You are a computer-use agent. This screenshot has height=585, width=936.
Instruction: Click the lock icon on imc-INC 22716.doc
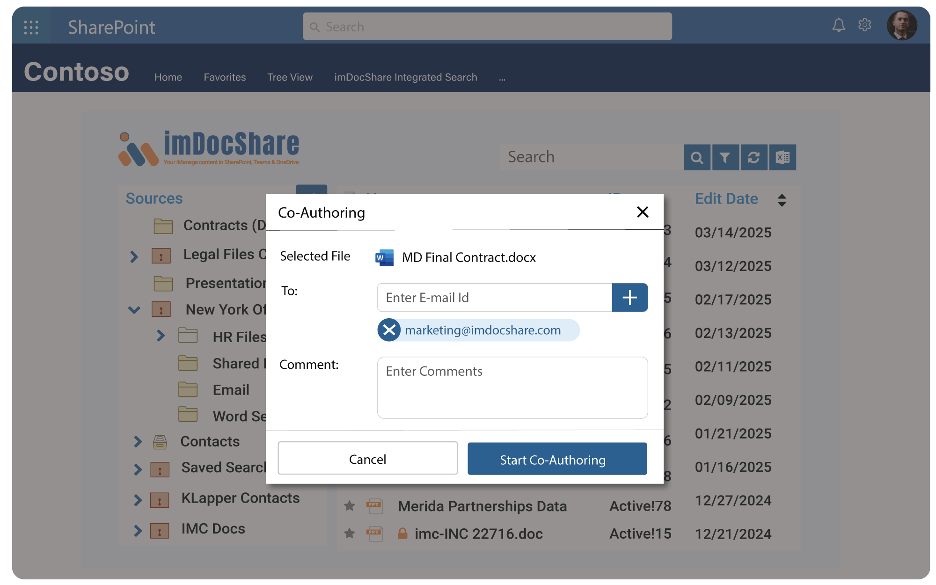click(x=402, y=533)
